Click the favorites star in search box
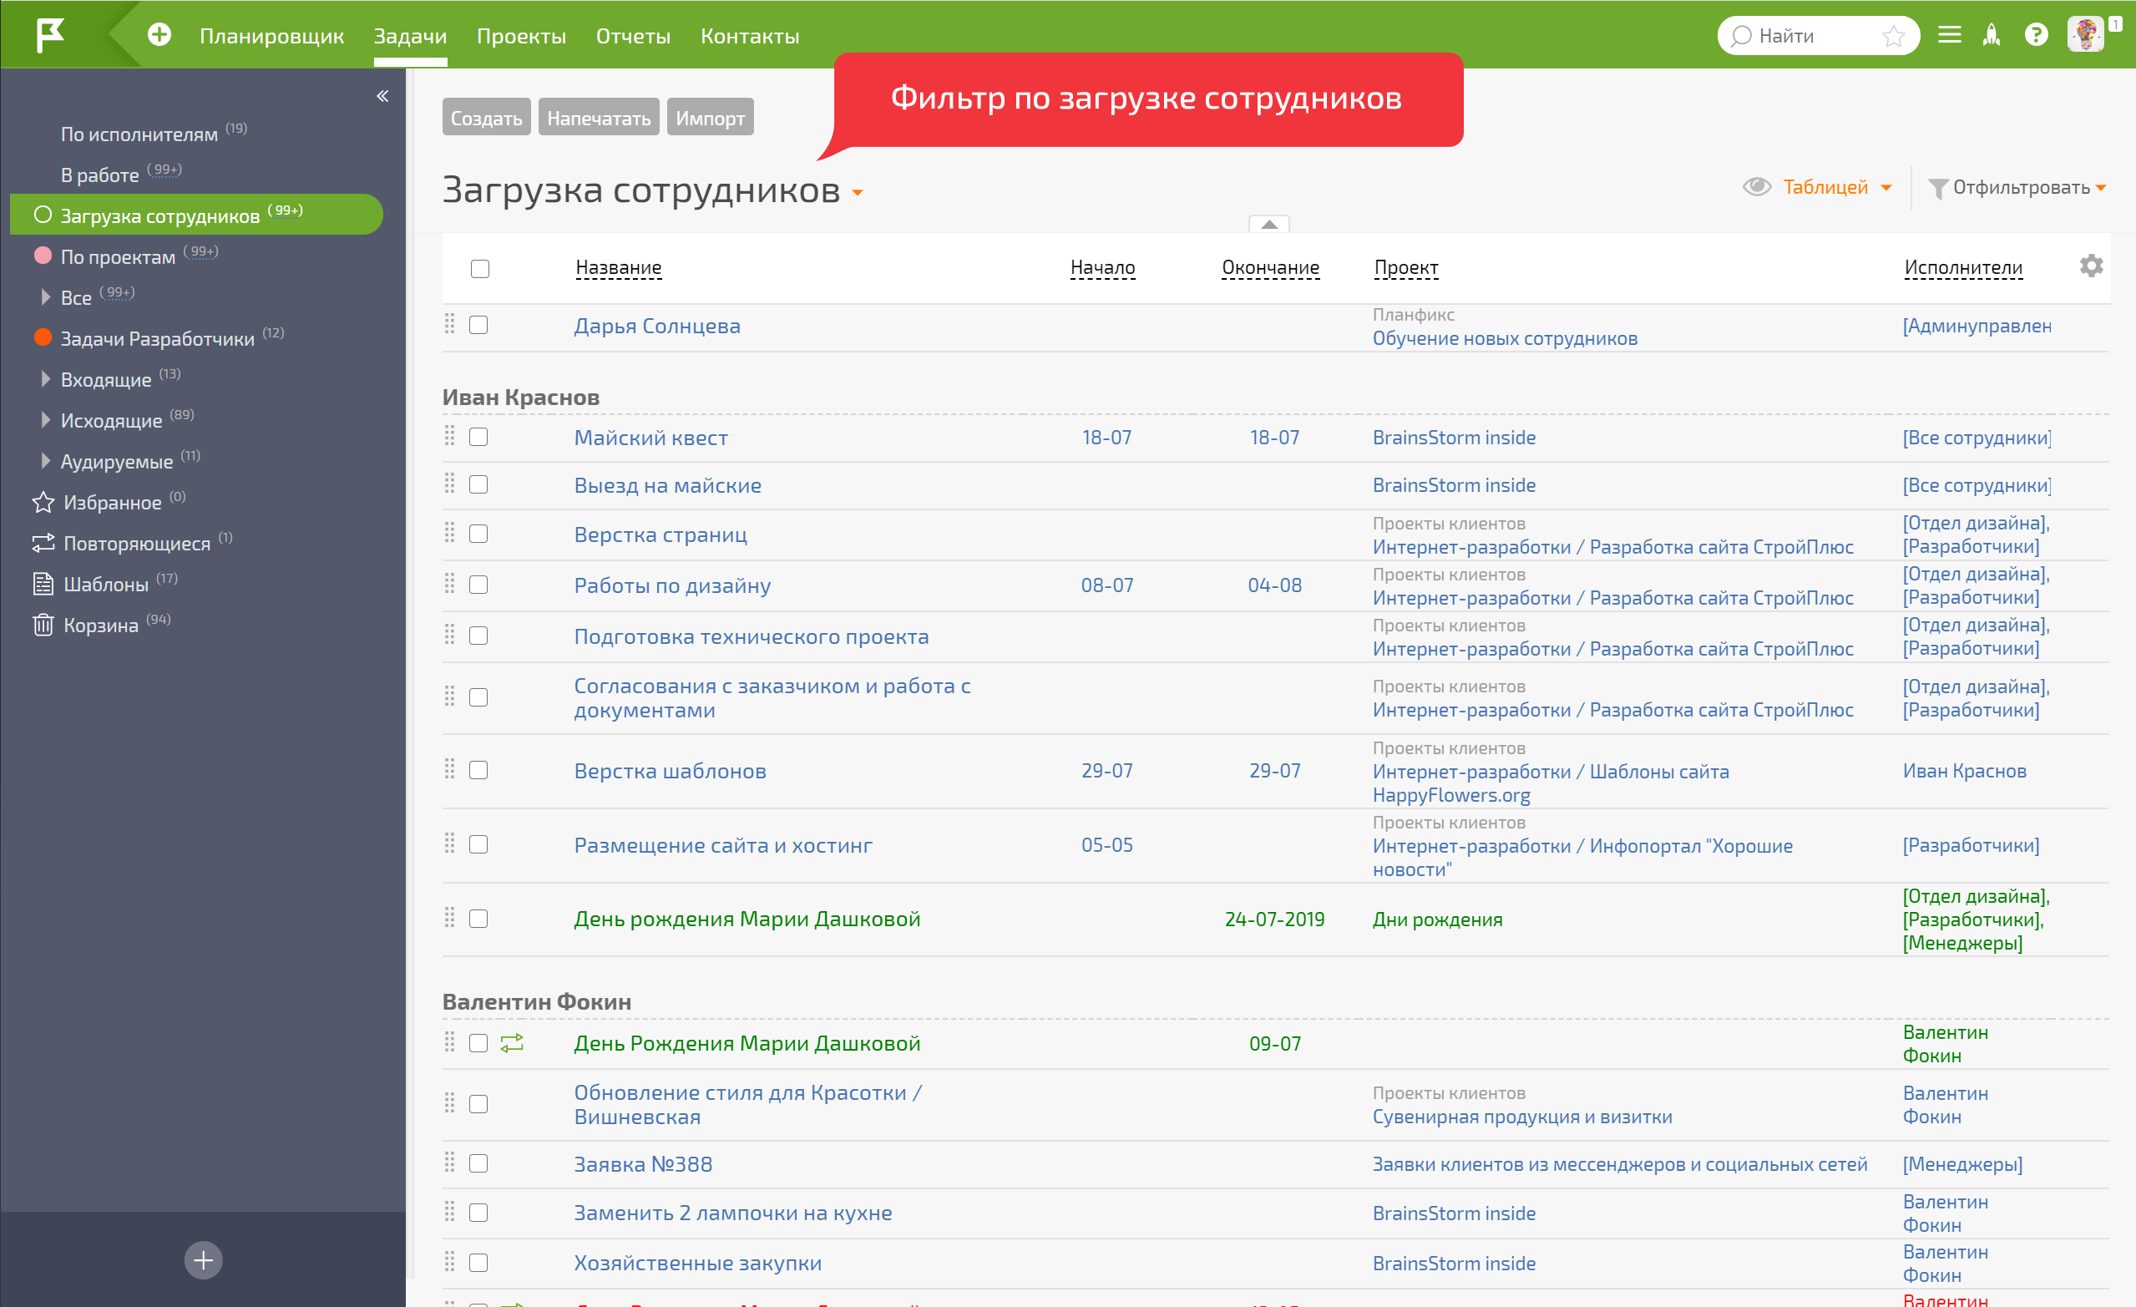Viewport: 2136px width, 1307px height. coord(1893,36)
